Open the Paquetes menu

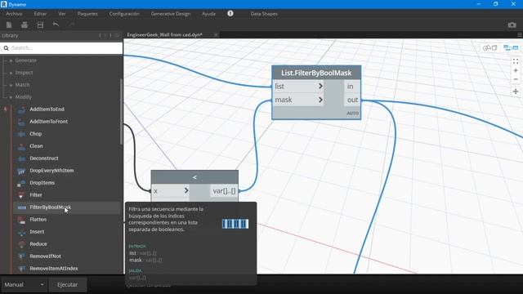[87, 14]
